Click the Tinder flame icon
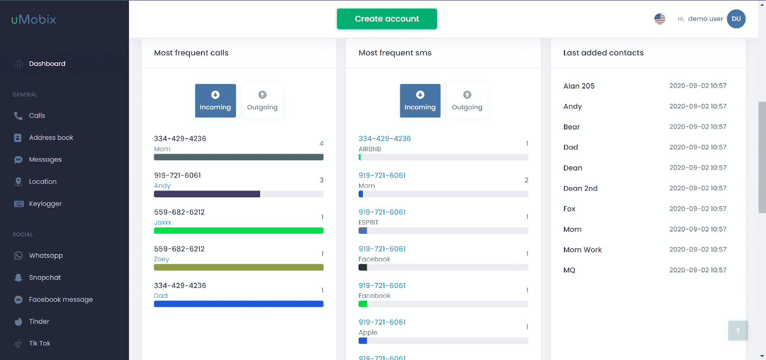The height and width of the screenshot is (360, 766). coord(18,322)
